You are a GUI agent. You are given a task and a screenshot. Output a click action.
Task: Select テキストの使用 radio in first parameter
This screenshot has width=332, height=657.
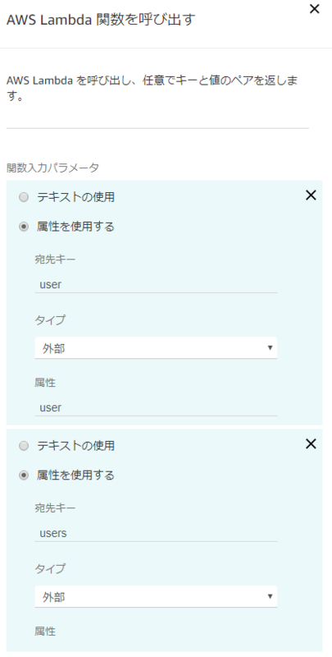(24, 197)
